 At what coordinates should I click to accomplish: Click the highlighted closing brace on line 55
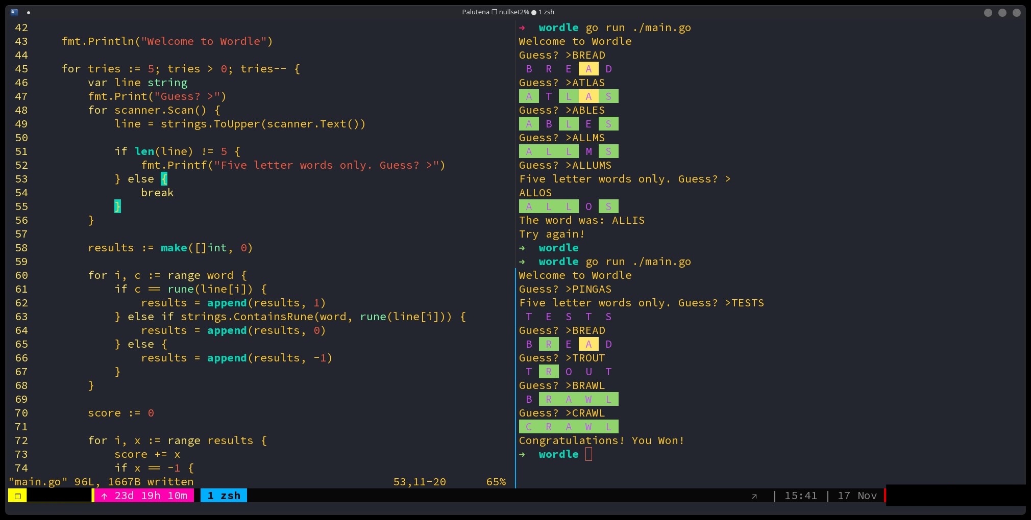[117, 206]
